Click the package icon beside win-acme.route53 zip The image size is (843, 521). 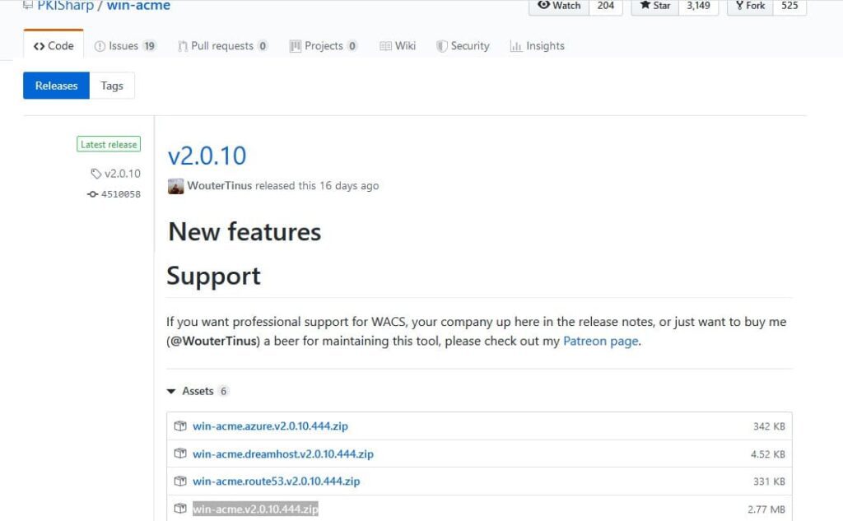(179, 481)
